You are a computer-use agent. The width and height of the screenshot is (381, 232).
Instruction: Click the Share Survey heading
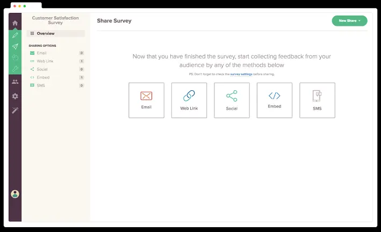click(x=114, y=21)
